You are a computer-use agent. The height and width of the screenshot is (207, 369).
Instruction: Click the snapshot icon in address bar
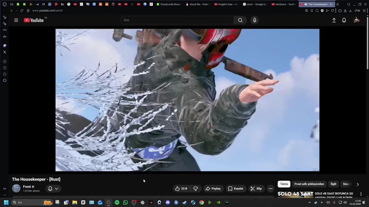pos(317,11)
